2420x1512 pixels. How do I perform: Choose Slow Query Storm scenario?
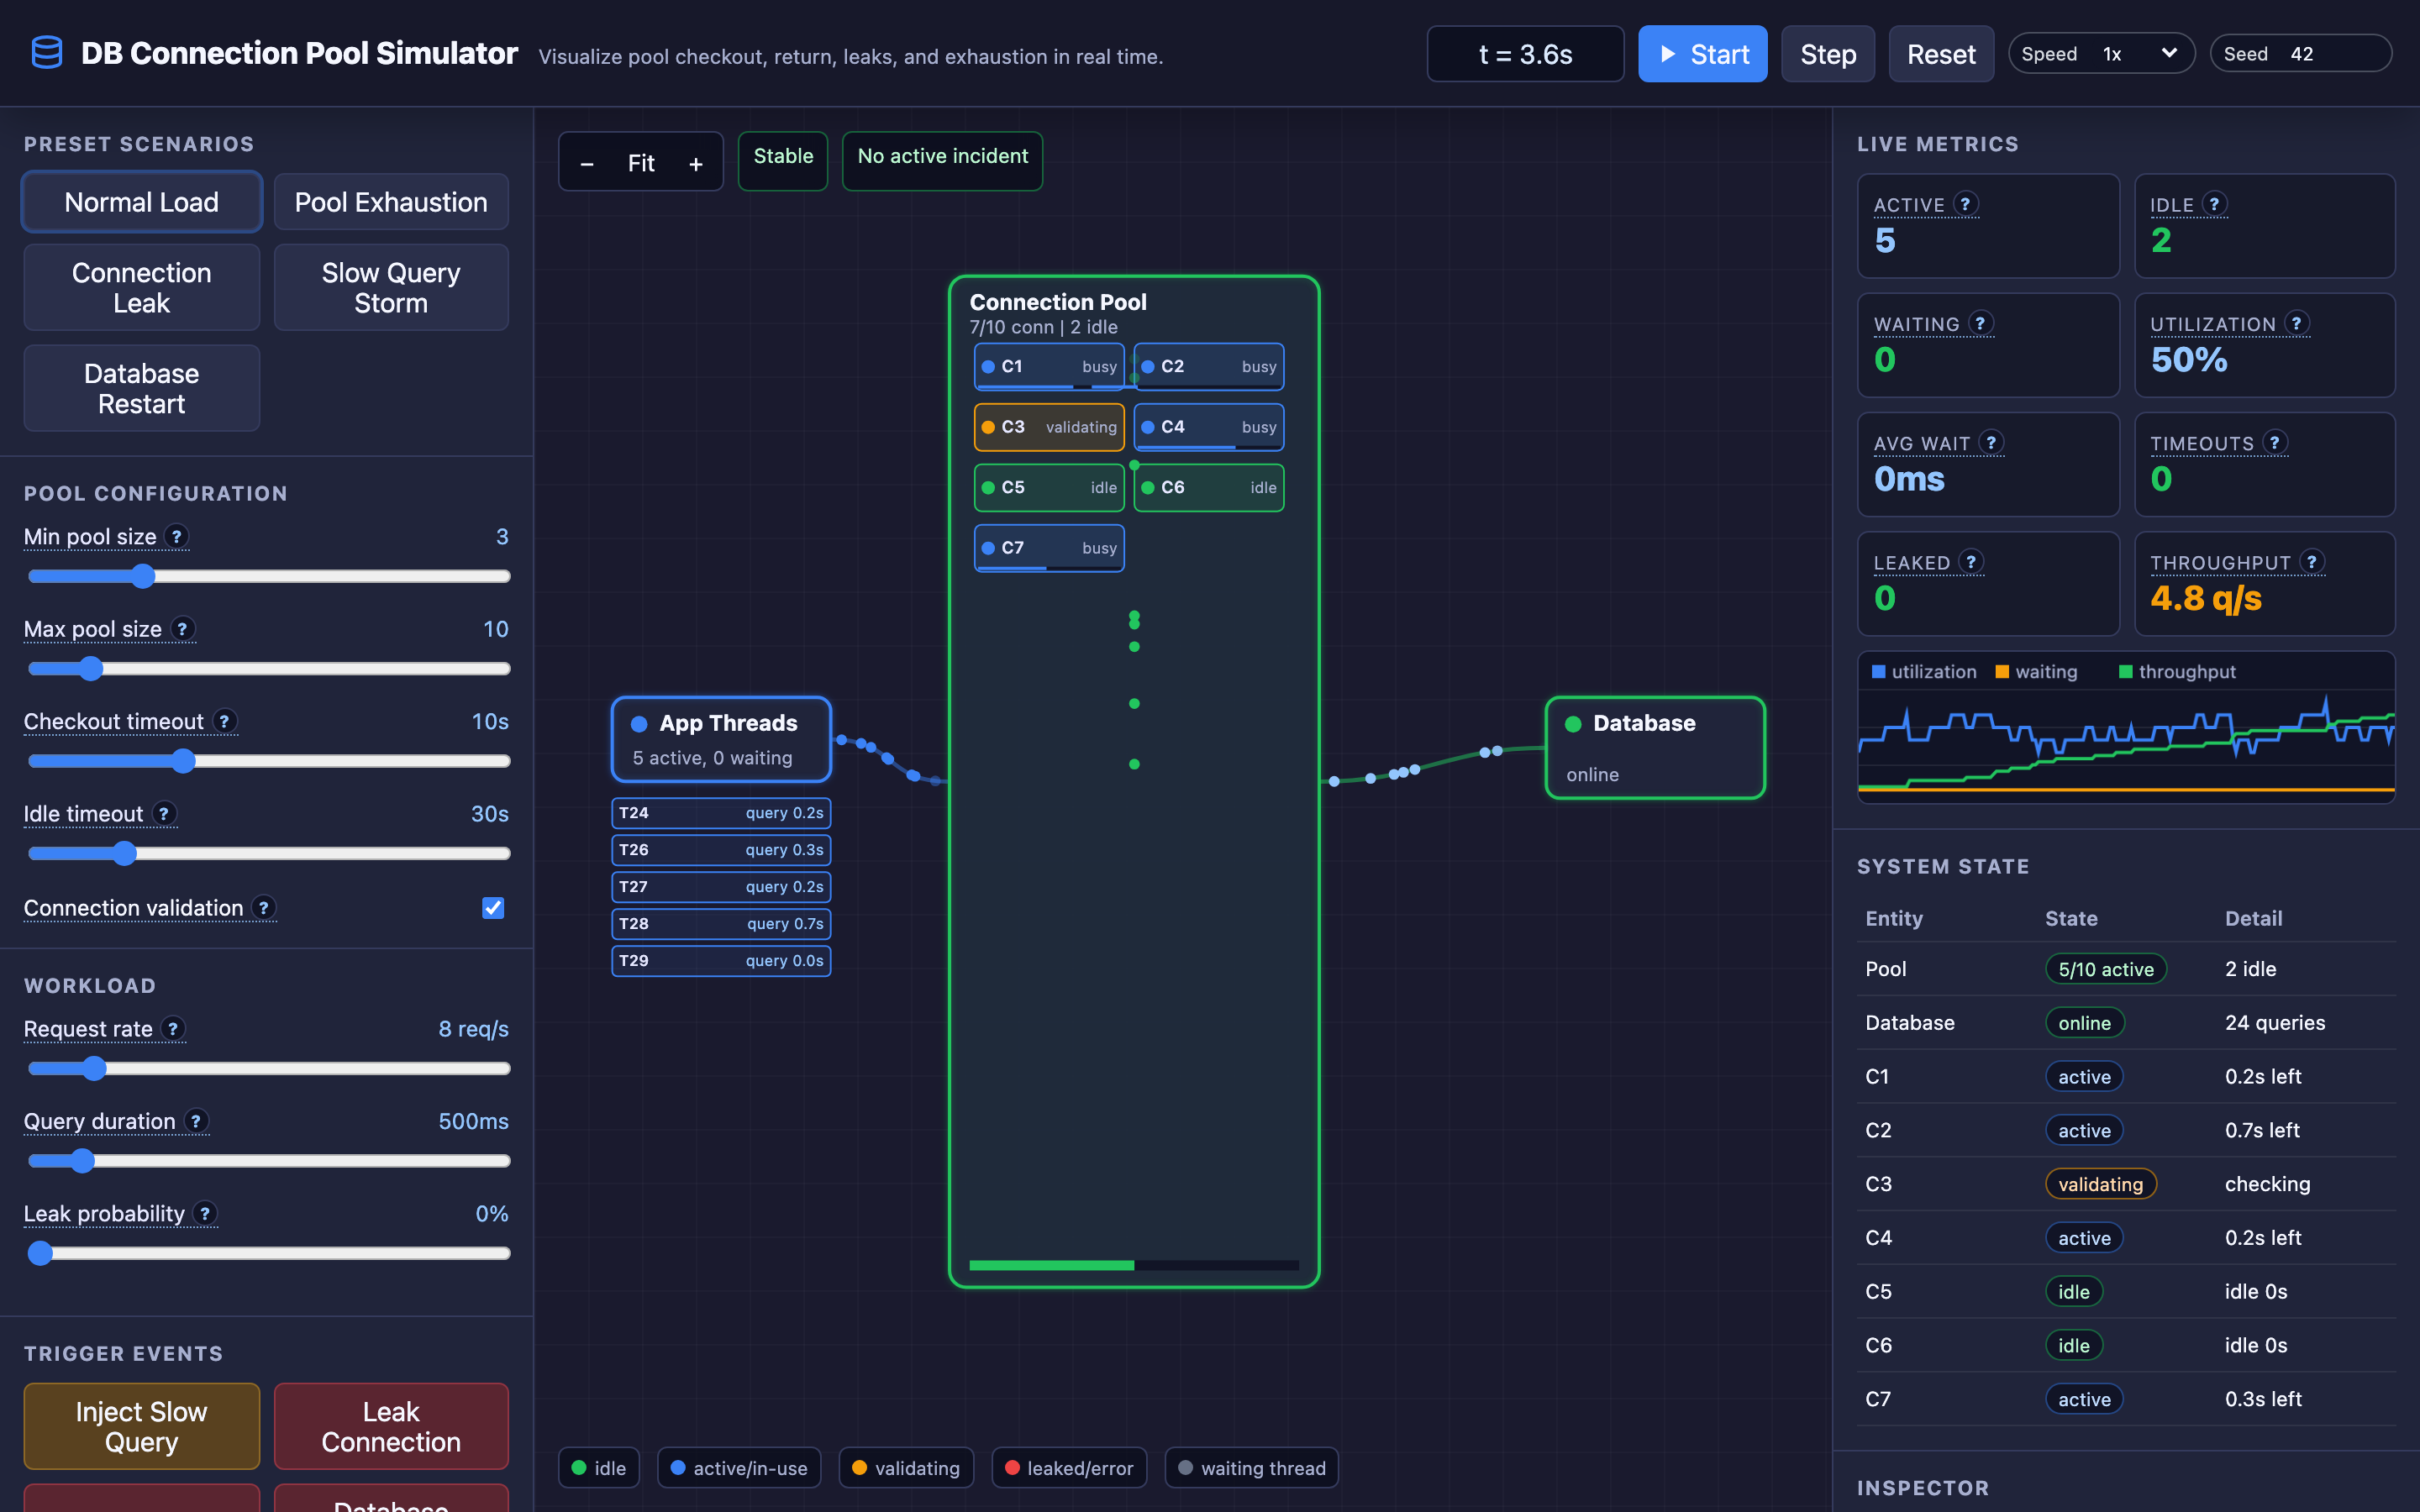391,288
